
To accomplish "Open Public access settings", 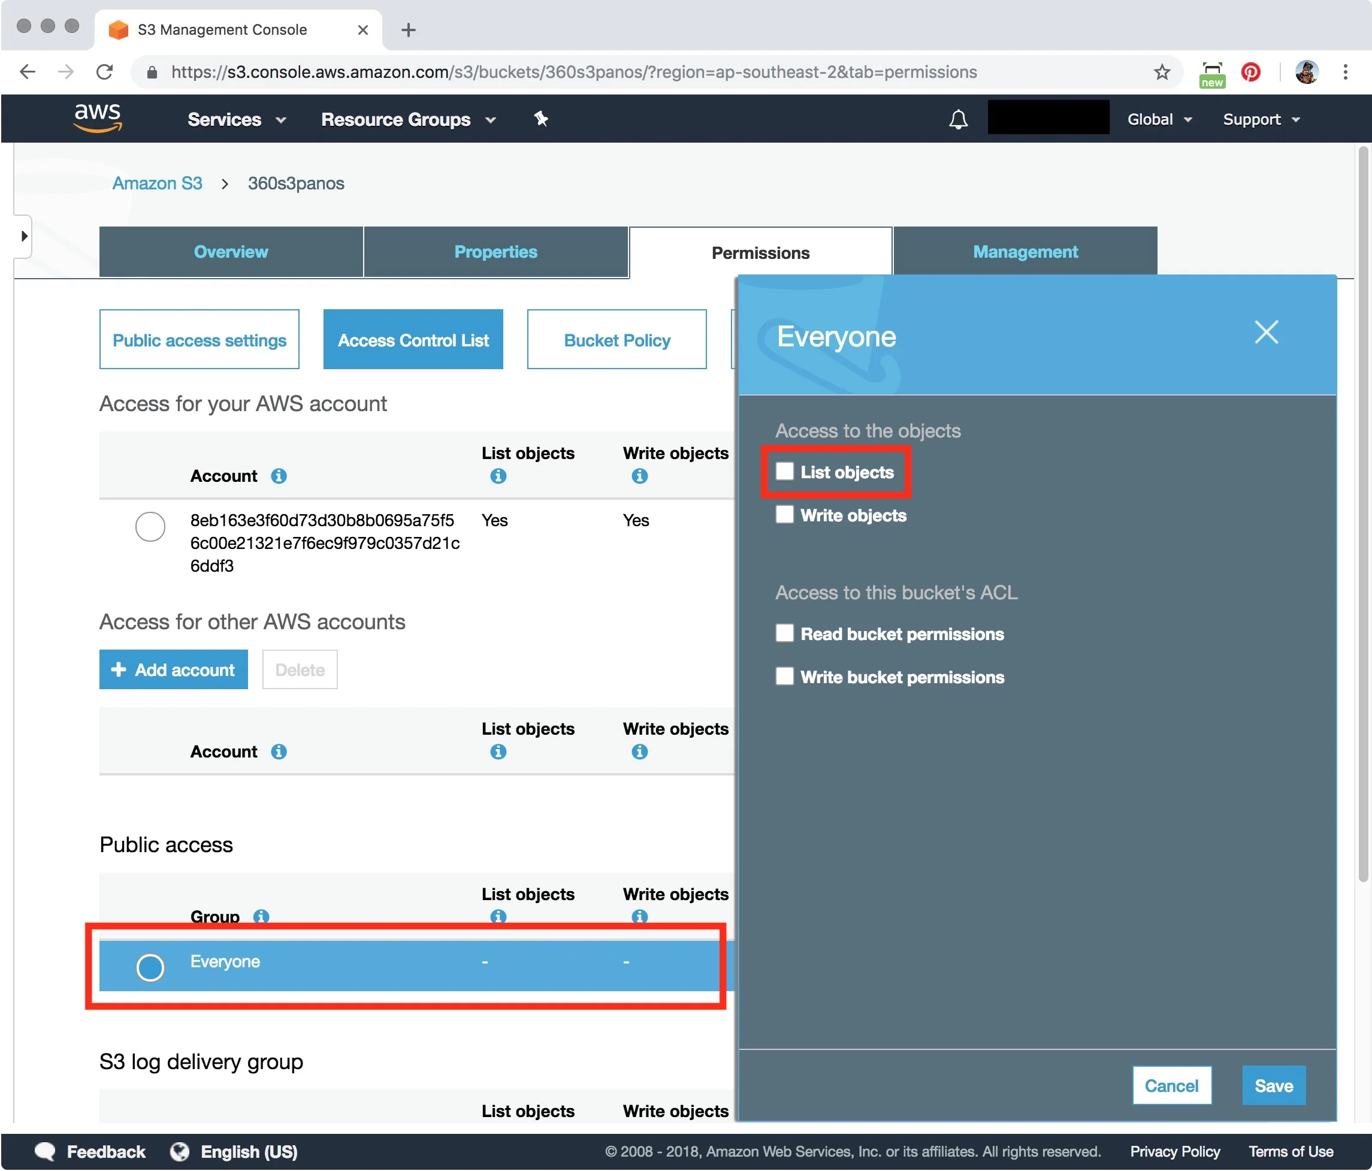I will pos(200,340).
